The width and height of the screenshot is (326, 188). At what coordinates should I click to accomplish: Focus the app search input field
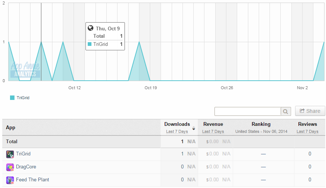pyautogui.click(x=248, y=112)
